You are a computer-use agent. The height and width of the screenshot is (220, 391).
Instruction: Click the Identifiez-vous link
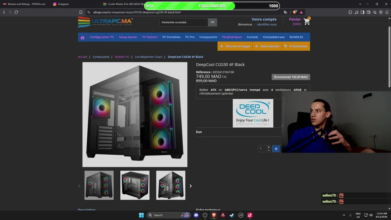[x=267, y=24]
